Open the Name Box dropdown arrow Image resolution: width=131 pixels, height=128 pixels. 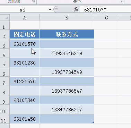click(50, 10)
